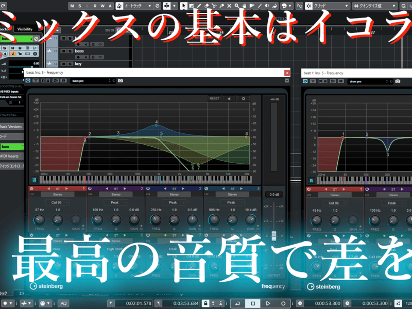Toggle power for EQ band 1
Screen dimensions: 412x309
point(31,190)
